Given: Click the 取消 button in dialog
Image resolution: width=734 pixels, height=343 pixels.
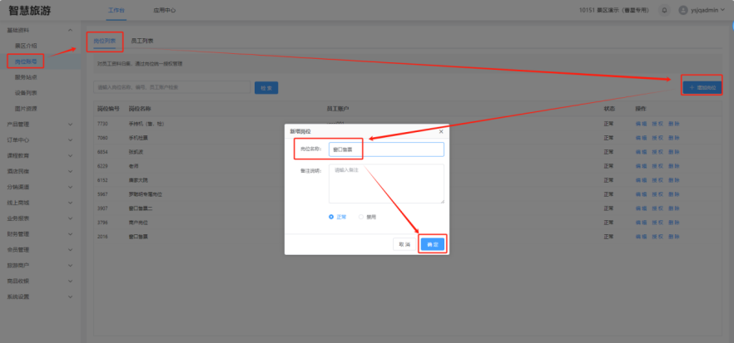Looking at the screenshot, I should 404,244.
